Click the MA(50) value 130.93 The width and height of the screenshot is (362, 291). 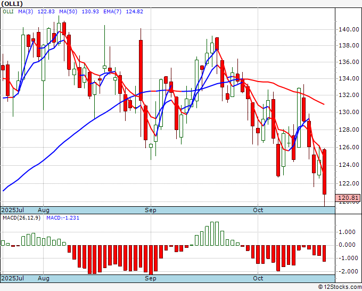pos(90,12)
